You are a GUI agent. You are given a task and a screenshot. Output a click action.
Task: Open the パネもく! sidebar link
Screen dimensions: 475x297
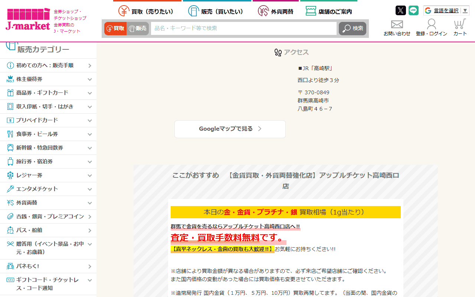(x=48, y=266)
